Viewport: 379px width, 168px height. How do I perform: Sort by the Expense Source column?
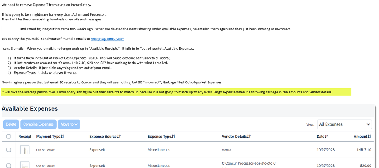coord(105,137)
